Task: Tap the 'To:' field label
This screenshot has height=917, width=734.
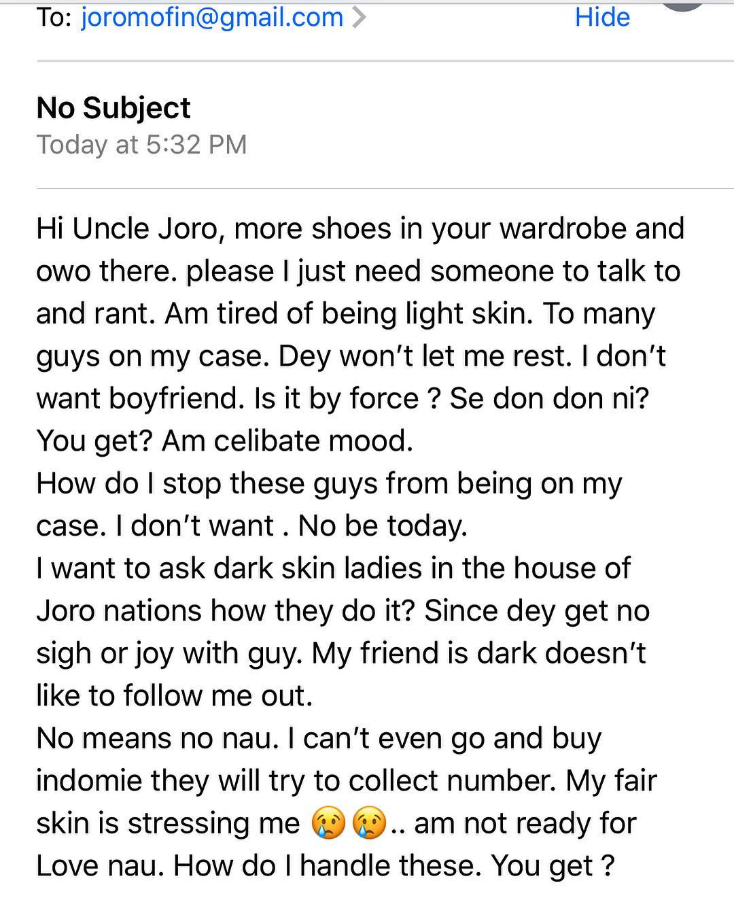Action: click(54, 17)
